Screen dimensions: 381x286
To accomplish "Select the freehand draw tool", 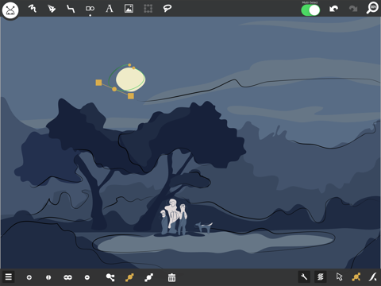I will tap(33, 9).
